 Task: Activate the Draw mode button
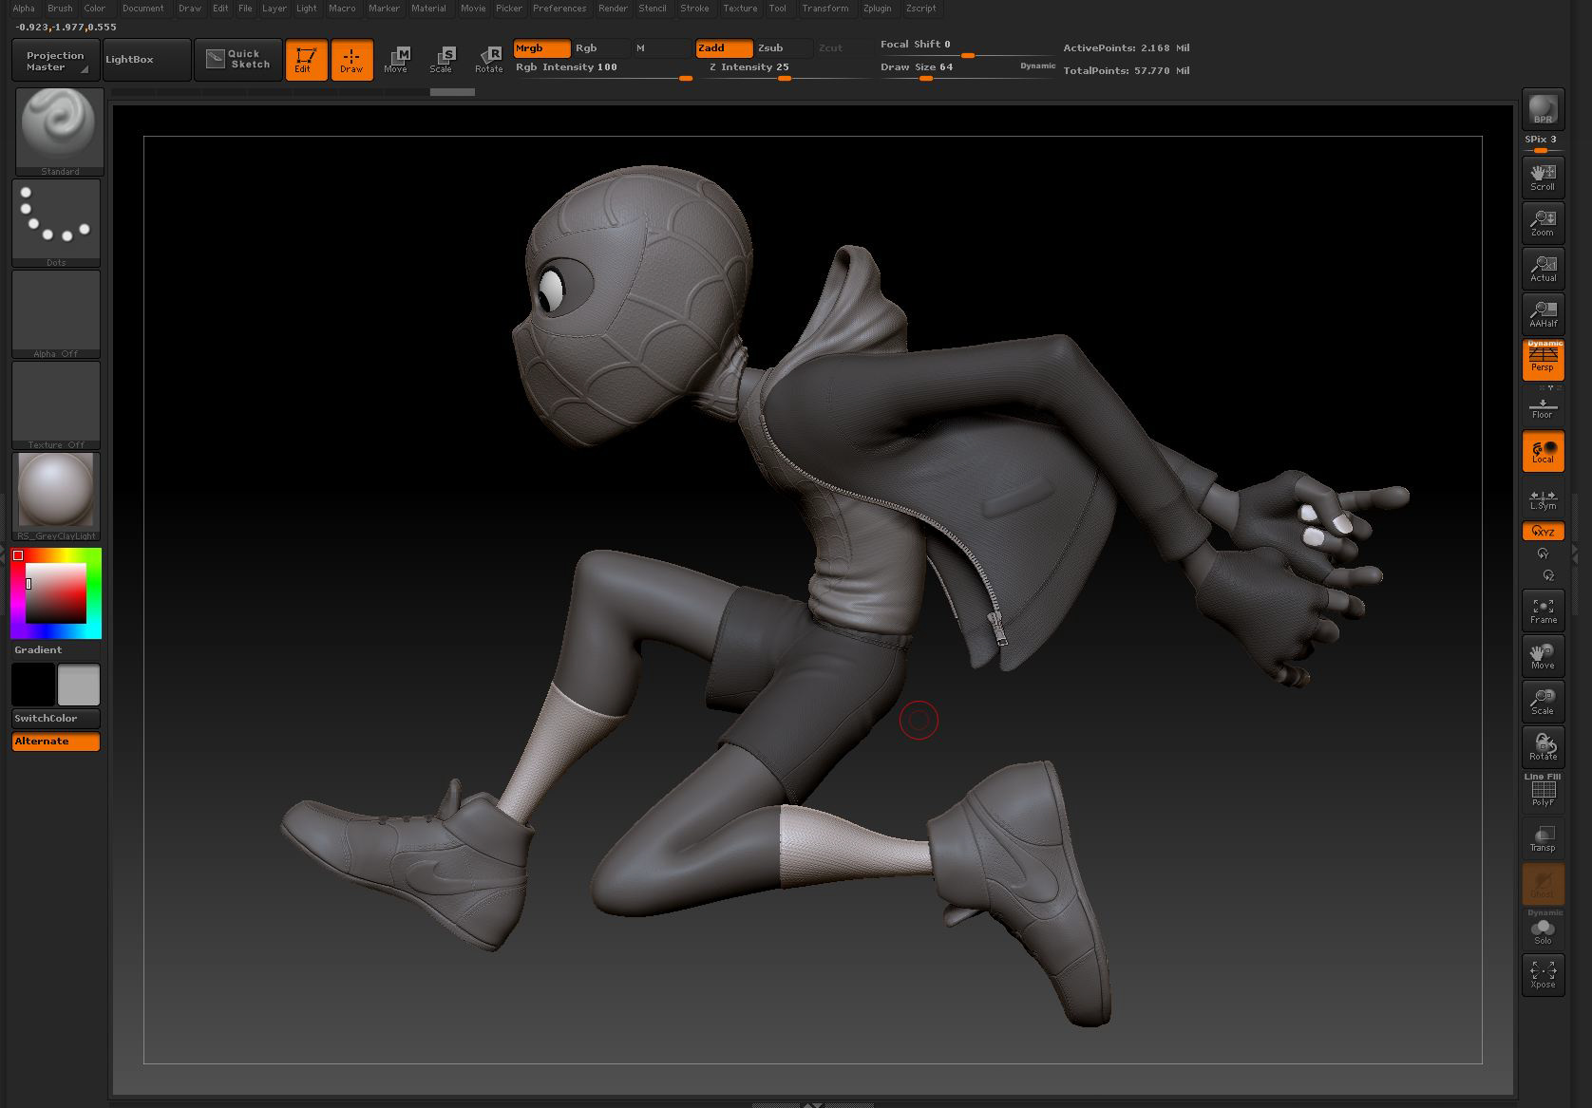coord(351,60)
